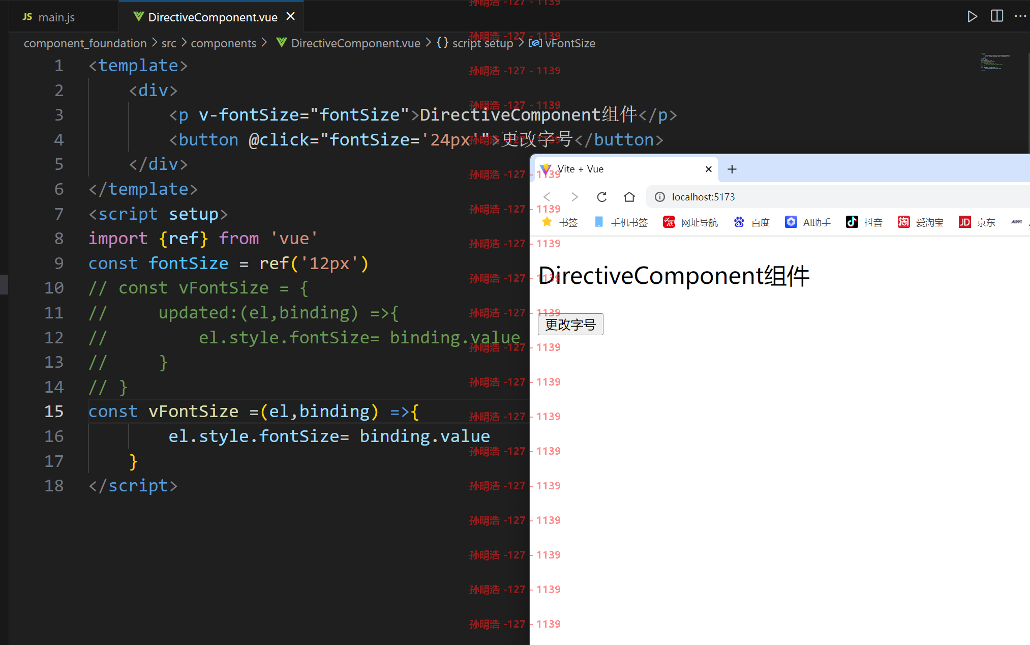The width and height of the screenshot is (1030, 645).
Task: Open the AI助手 bookmark
Action: (x=808, y=222)
